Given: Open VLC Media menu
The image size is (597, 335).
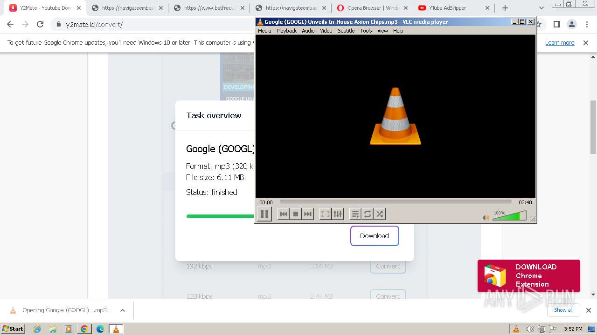Looking at the screenshot, I should point(264,31).
